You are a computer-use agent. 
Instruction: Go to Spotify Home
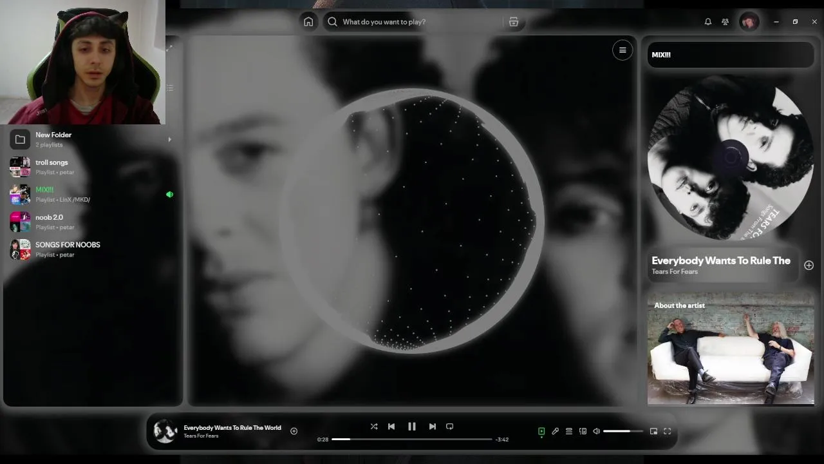(x=308, y=22)
